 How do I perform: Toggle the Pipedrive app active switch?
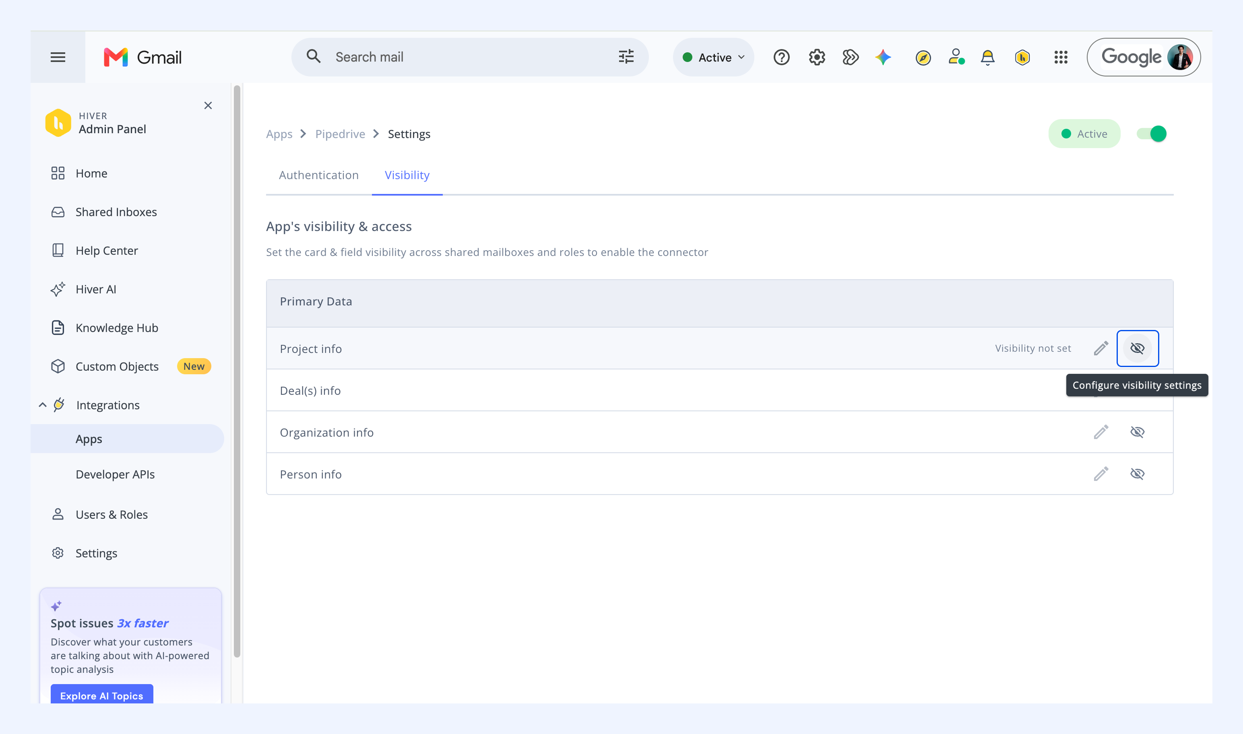[1152, 134]
